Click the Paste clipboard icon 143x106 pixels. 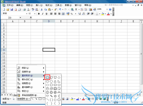click(49, 9)
